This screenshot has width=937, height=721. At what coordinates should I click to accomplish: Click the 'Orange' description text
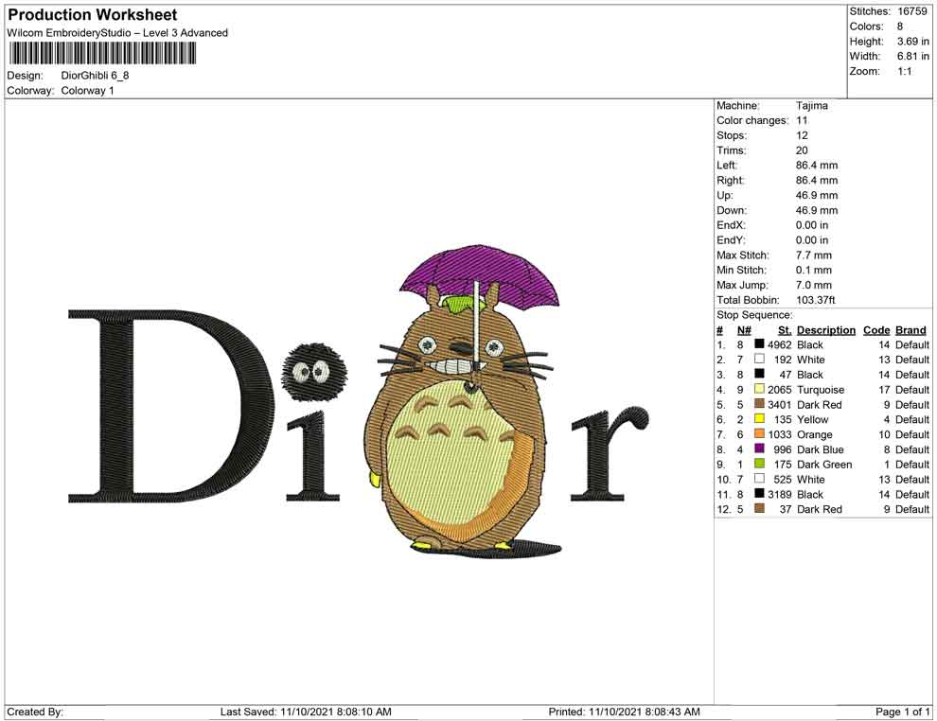(815, 434)
